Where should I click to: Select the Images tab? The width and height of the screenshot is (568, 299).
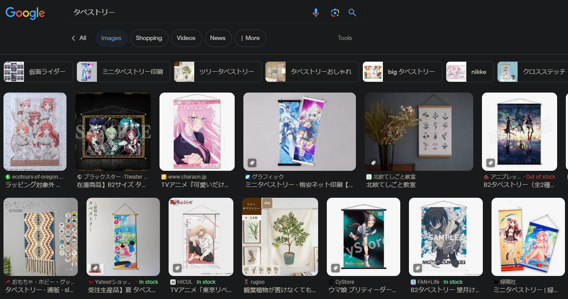[x=111, y=38]
